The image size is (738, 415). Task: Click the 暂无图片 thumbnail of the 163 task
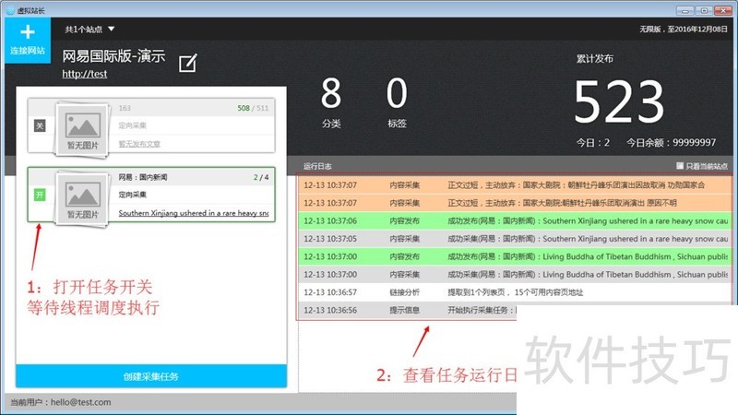82,128
